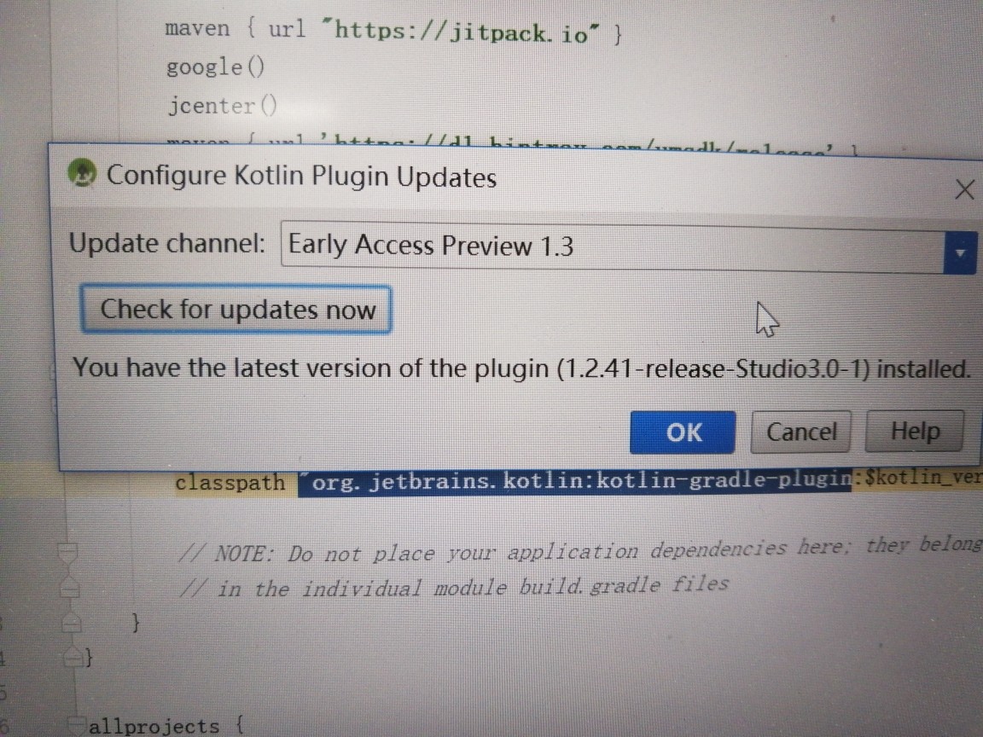Click the allprojects { line in editor
Screen dimensions: 983x737
tap(166, 726)
